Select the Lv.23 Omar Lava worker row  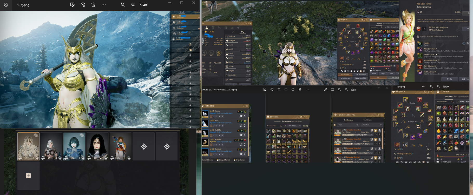[357, 142]
